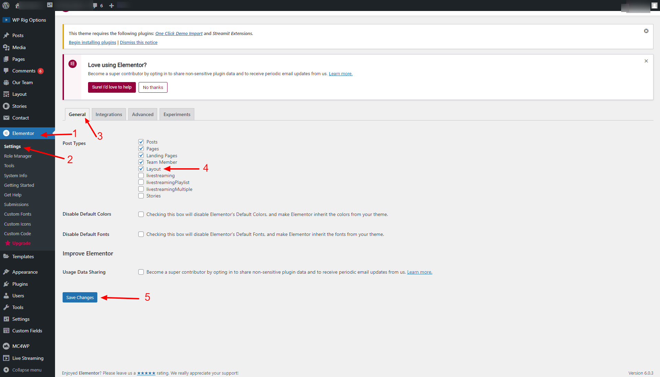Check the Usage Data Sharing box

click(141, 272)
